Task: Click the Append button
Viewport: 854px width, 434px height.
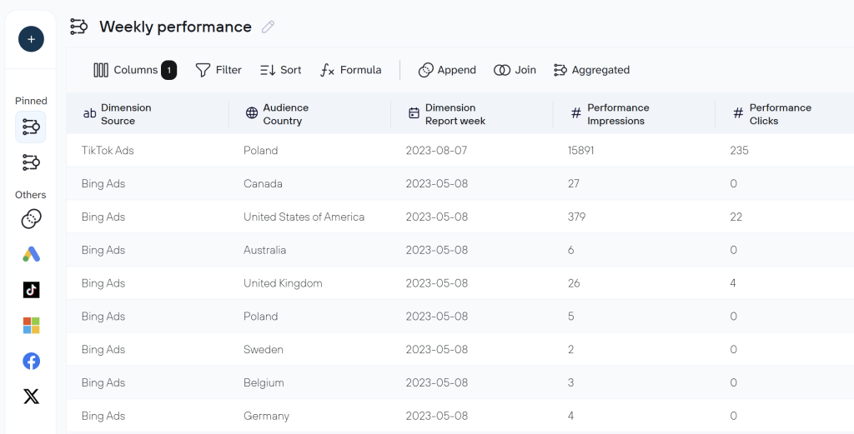Action: (447, 70)
